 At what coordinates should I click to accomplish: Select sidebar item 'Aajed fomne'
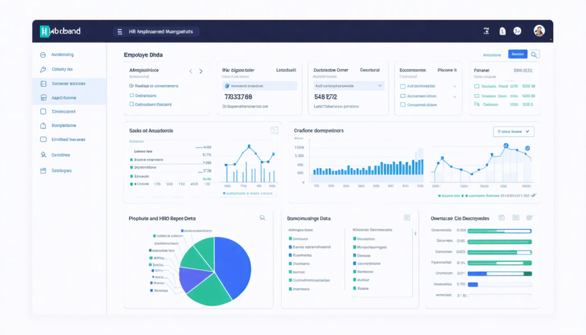tap(69, 98)
